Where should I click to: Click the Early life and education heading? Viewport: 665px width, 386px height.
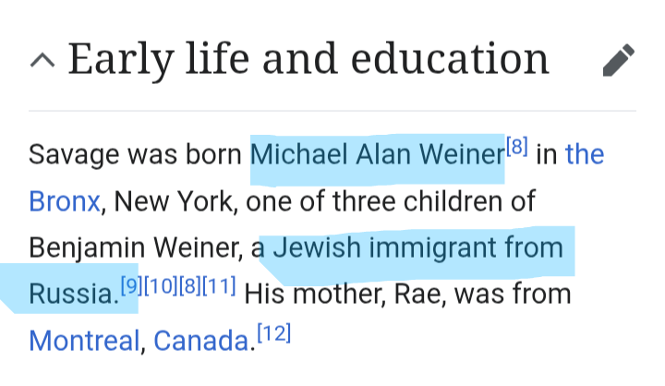[308, 60]
